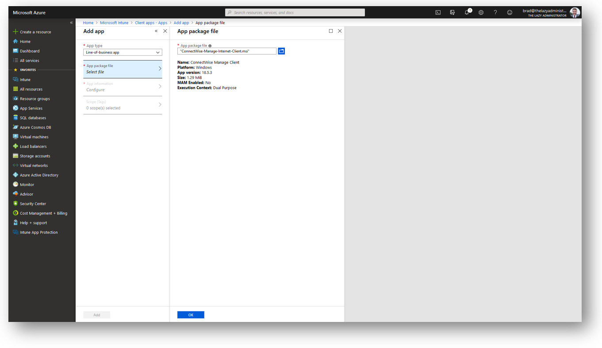Click the Intune icon in favorites

15,79
